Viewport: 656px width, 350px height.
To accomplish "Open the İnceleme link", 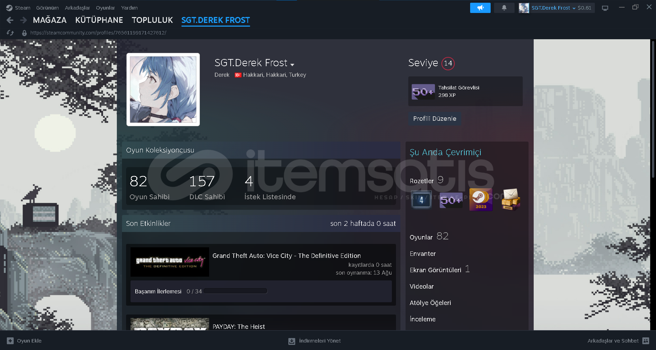I will 423,319.
